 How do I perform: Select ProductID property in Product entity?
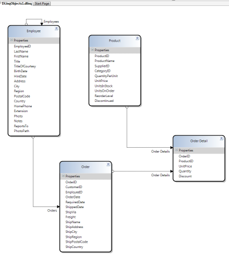coord(102,56)
